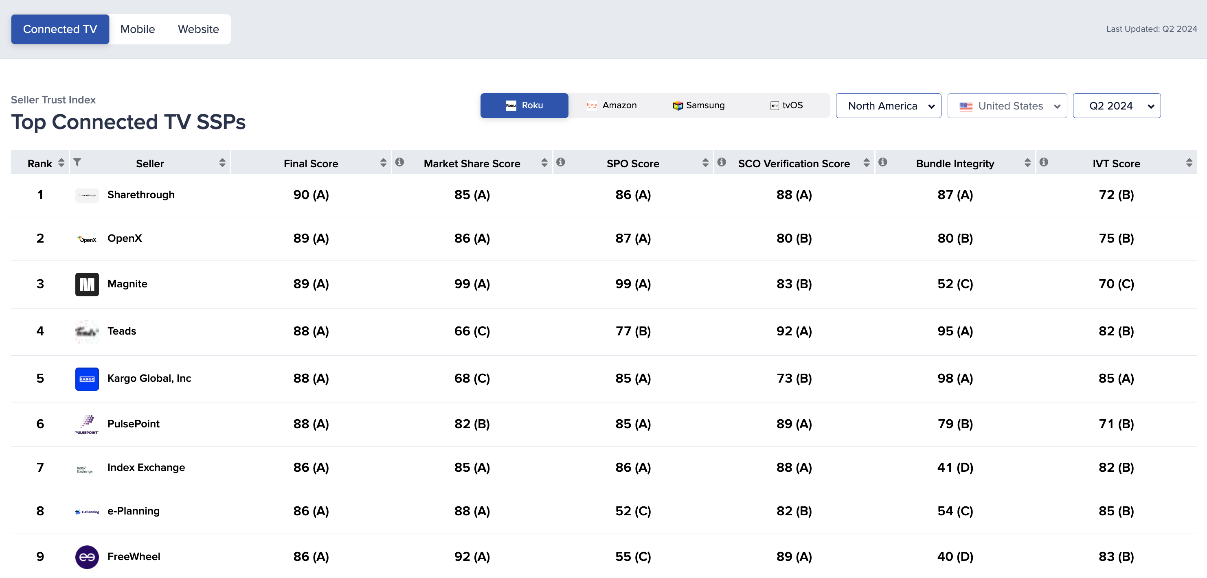Screen dimensions: 1207x578
Task: Click the FreeWheel seller logo
Action: (87, 556)
